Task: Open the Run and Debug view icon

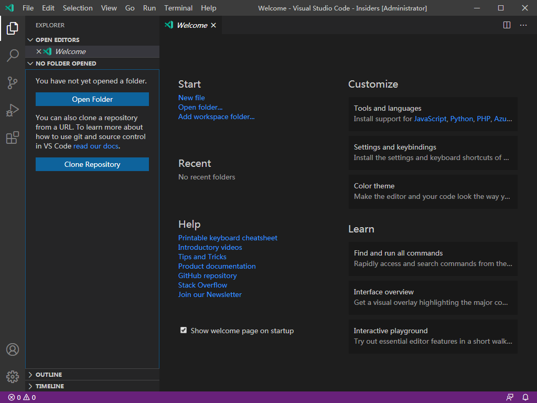Action: coord(13,110)
